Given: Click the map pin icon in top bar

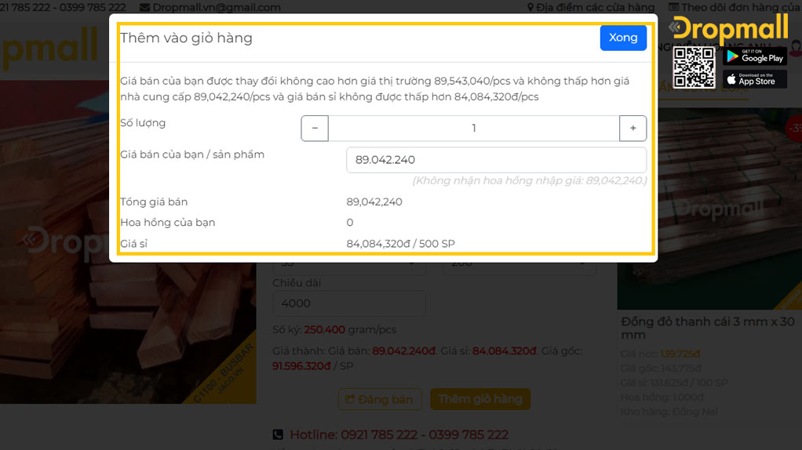Looking at the screenshot, I should [x=530, y=8].
